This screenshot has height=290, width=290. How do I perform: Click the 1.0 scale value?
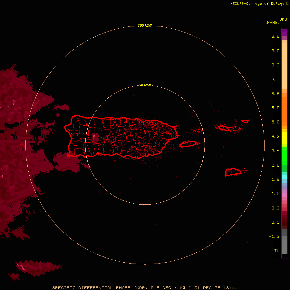pyautogui.click(x=275, y=194)
